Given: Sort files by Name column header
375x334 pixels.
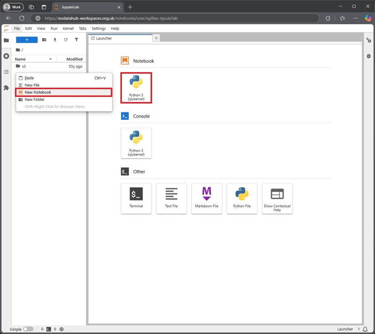Looking at the screenshot, I should click(20, 59).
